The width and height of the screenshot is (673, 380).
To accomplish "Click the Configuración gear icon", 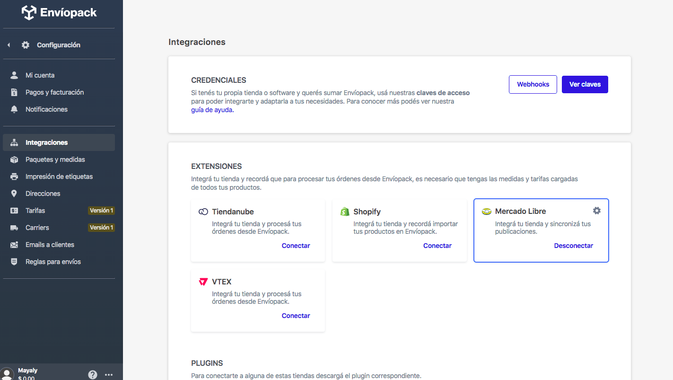I will [26, 45].
